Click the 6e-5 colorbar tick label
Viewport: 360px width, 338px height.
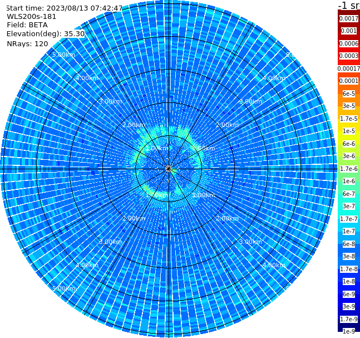(x=349, y=94)
